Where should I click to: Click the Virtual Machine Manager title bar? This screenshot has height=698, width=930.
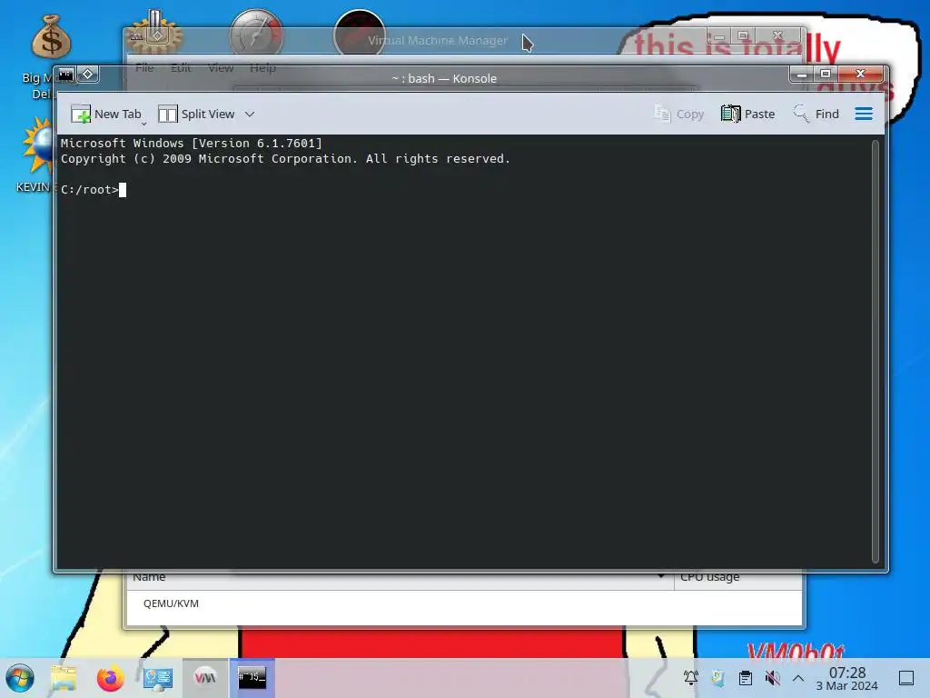[438, 40]
